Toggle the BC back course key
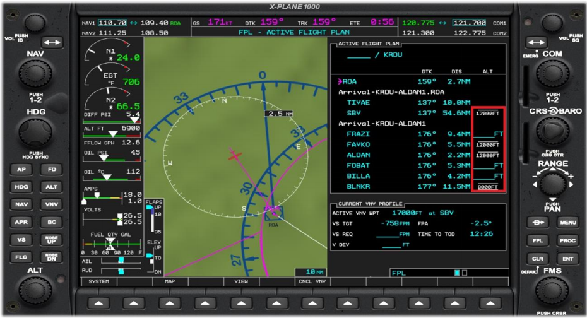Viewport: 587px width, 318px height. (52, 222)
